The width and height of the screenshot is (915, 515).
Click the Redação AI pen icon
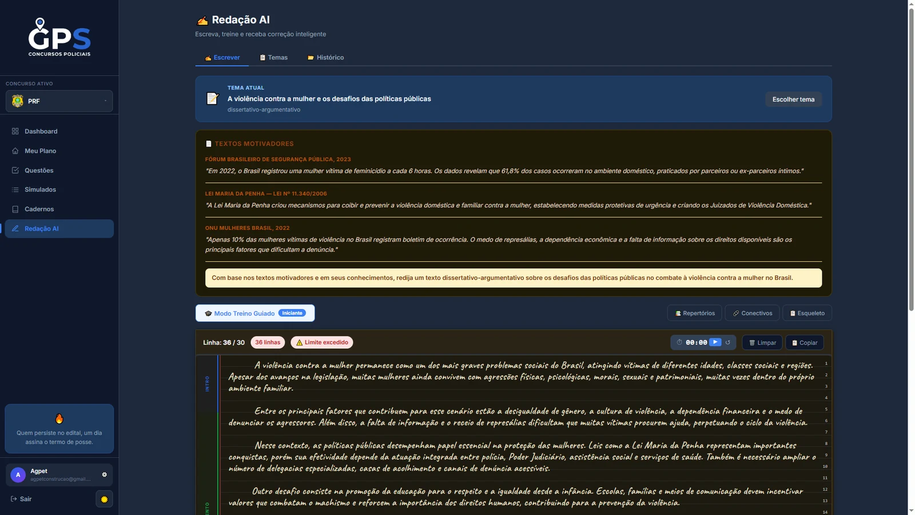click(15, 229)
